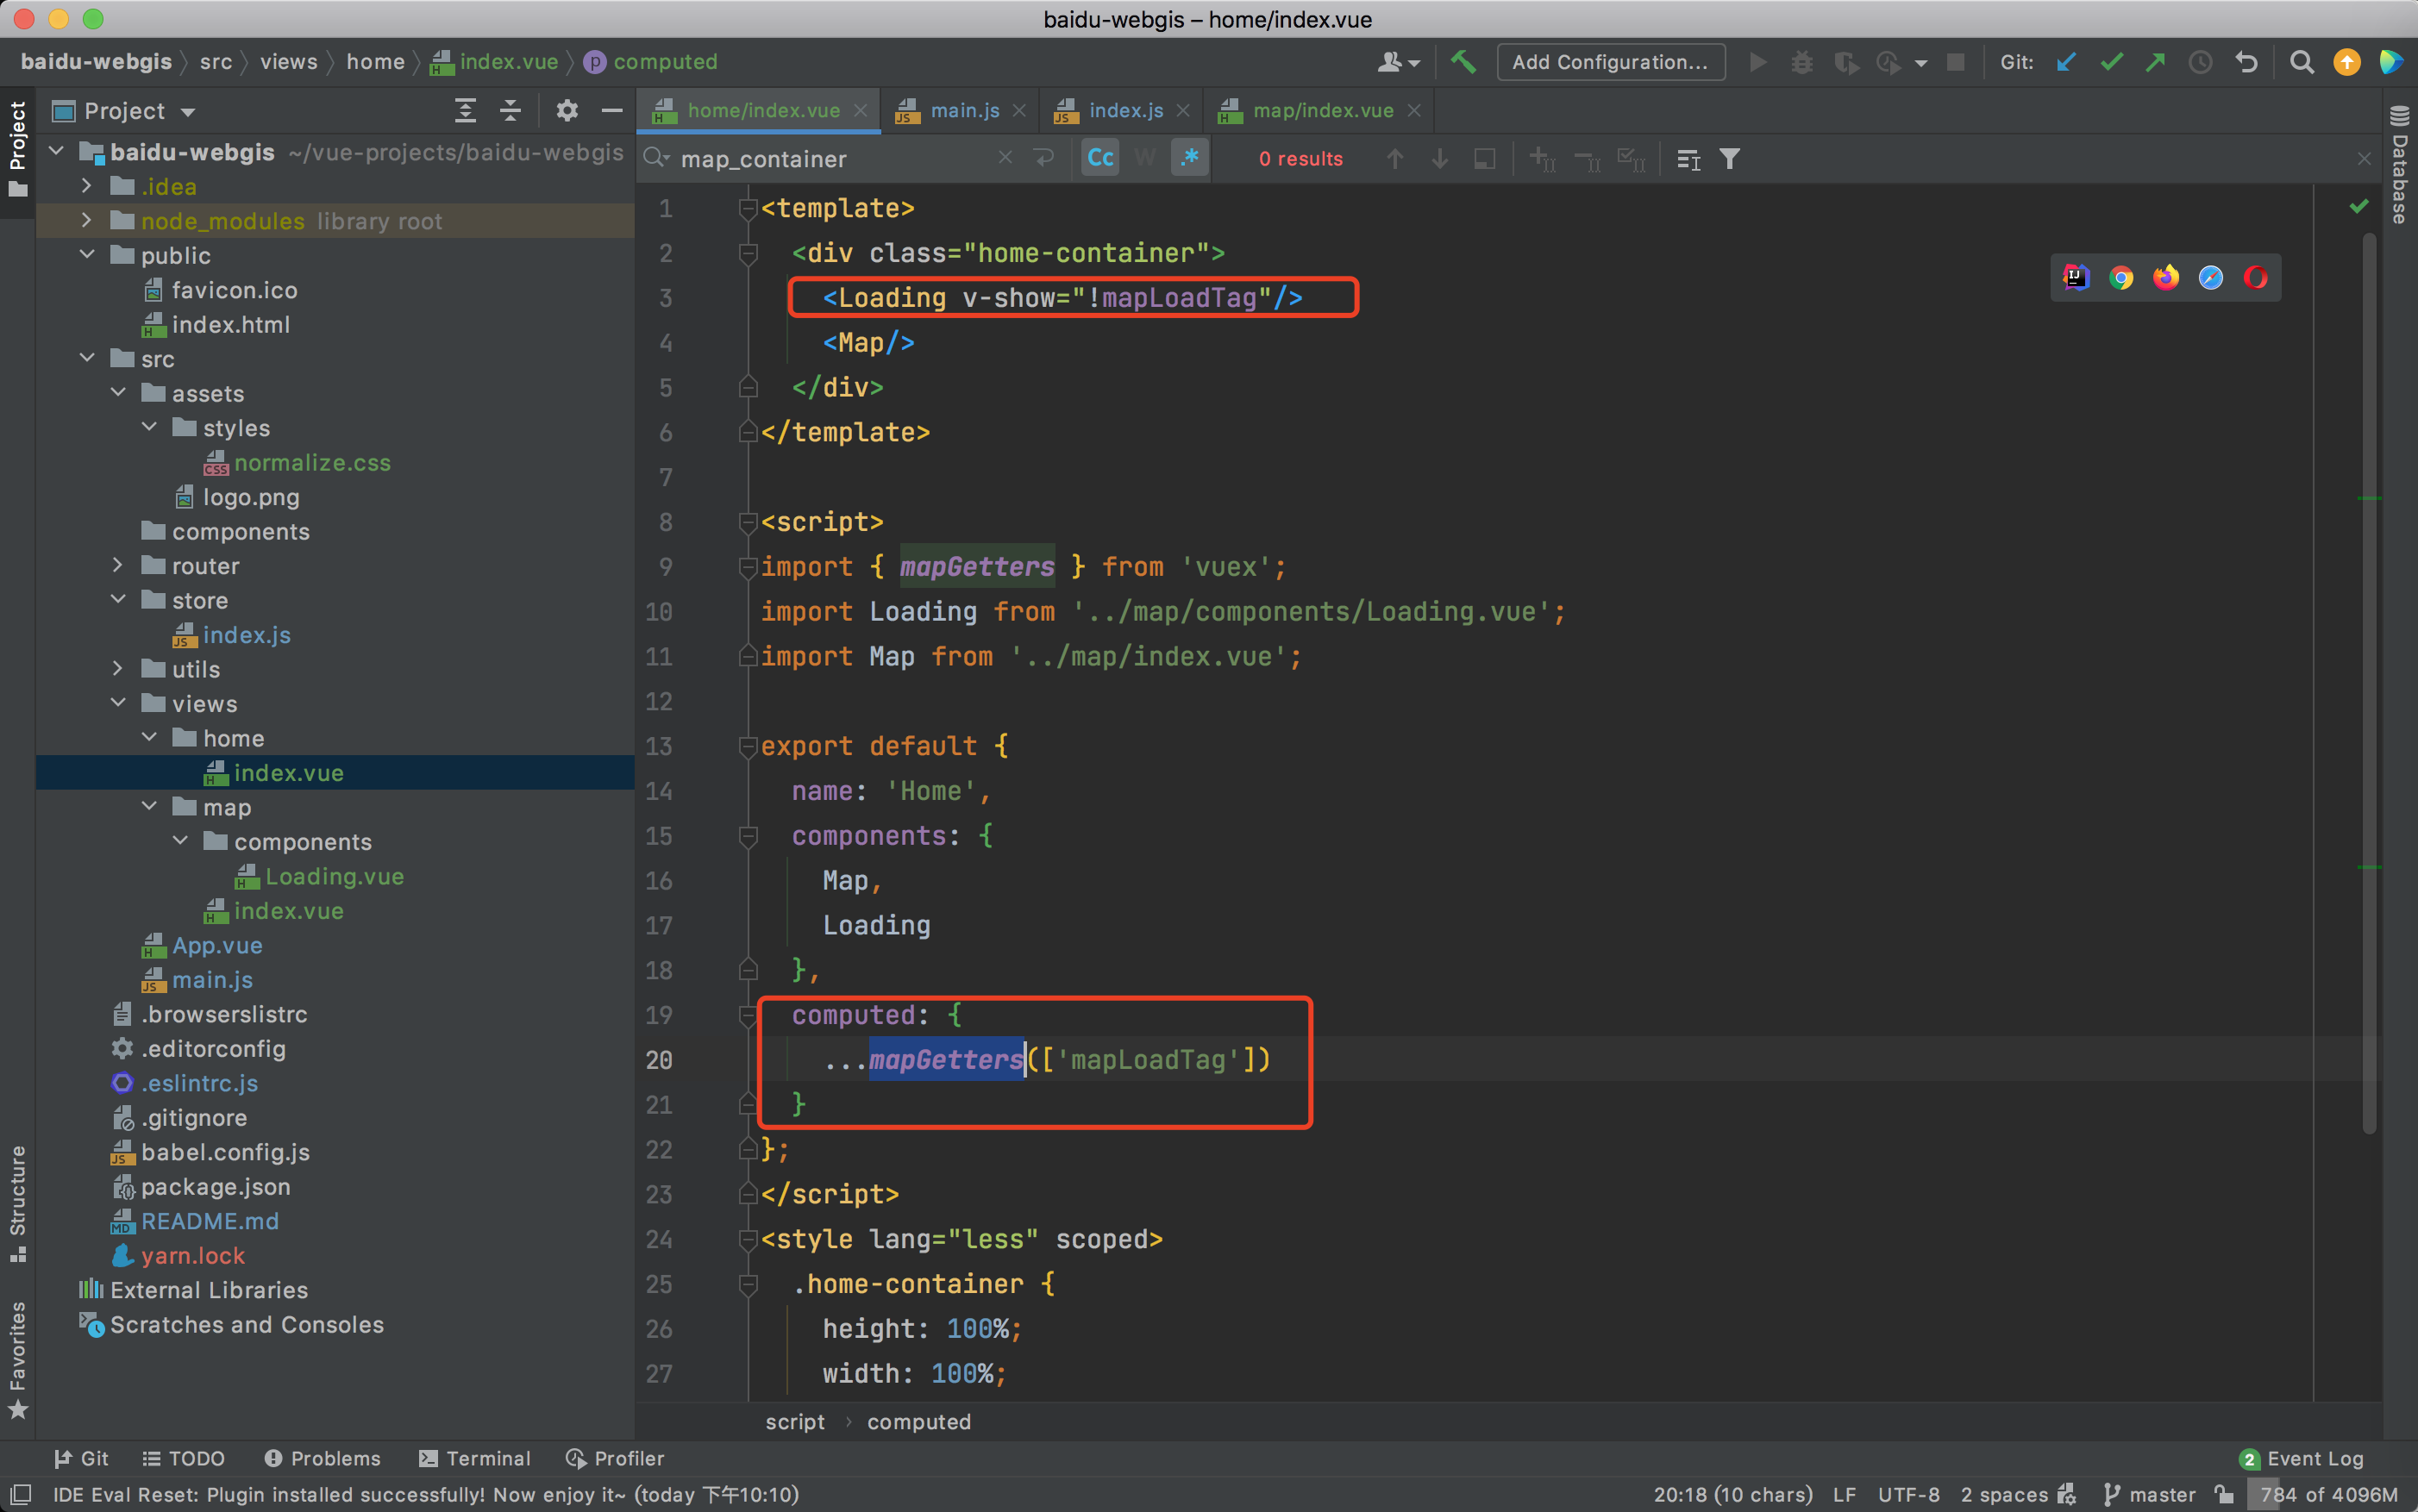
Task: Click the Run button in toolbar
Action: point(1757,62)
